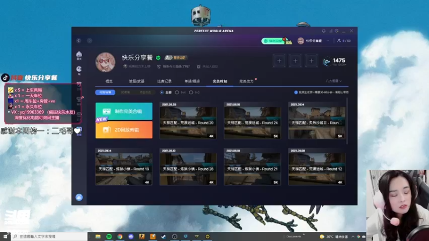Open the green verified shield beside username
This screenshot has height=241, width=429.
tap(158, 58)
